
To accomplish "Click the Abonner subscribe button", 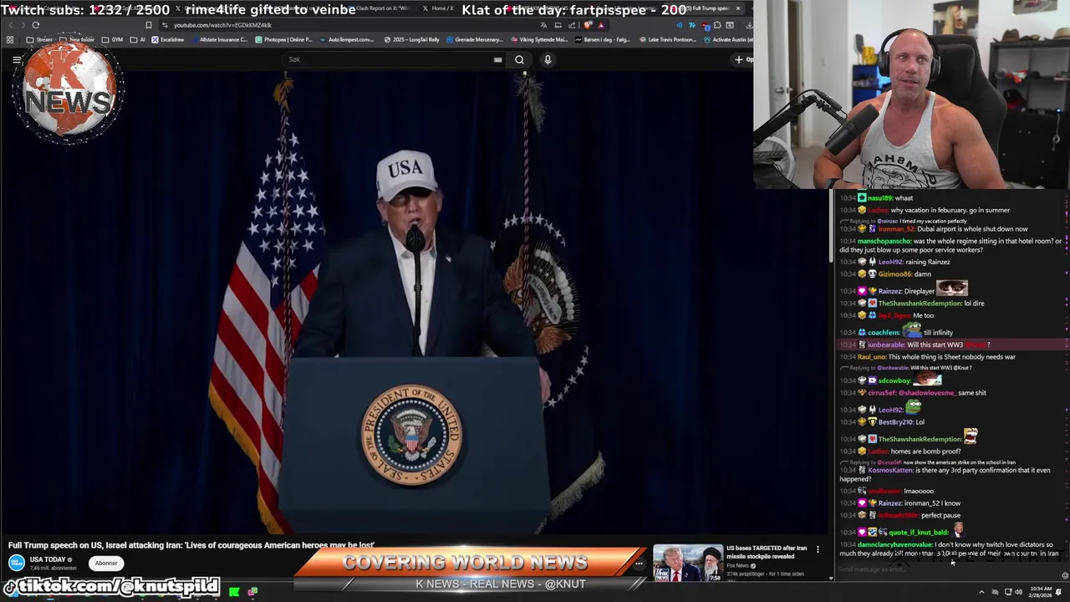I will [106, 564].
